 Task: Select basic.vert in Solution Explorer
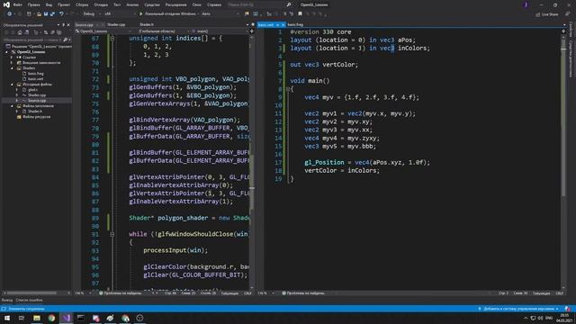pos(36,79)
